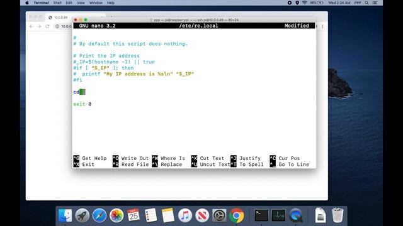Open Music app in dock
The height and width of the screenshot is (226, 403).
pos(185,215)
